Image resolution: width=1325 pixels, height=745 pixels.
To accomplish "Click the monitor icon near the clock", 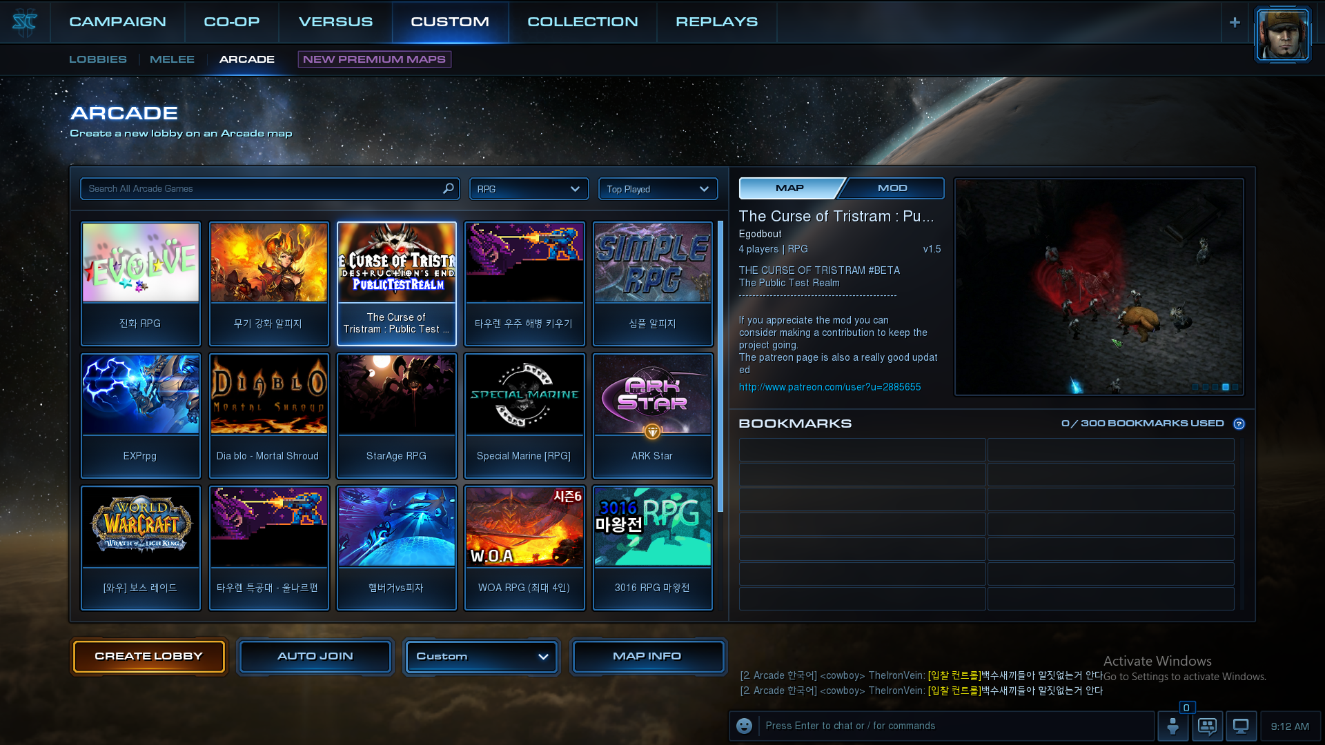I will (1241, 726).
